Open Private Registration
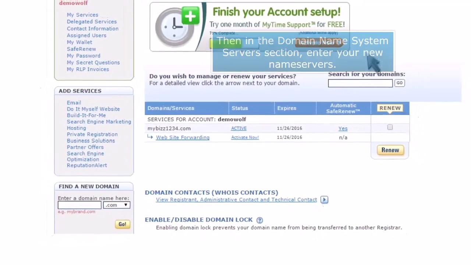 pyautogui.click(x=92, y=134)
